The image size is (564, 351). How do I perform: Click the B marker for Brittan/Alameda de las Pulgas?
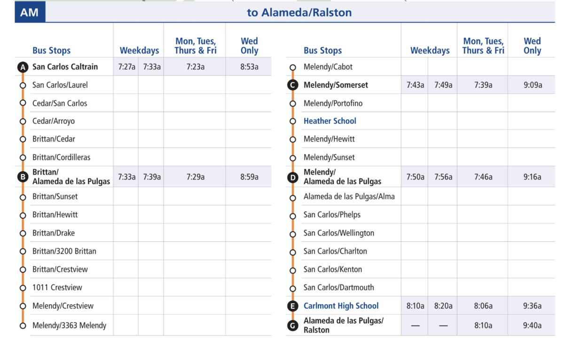tap(23, 177)
